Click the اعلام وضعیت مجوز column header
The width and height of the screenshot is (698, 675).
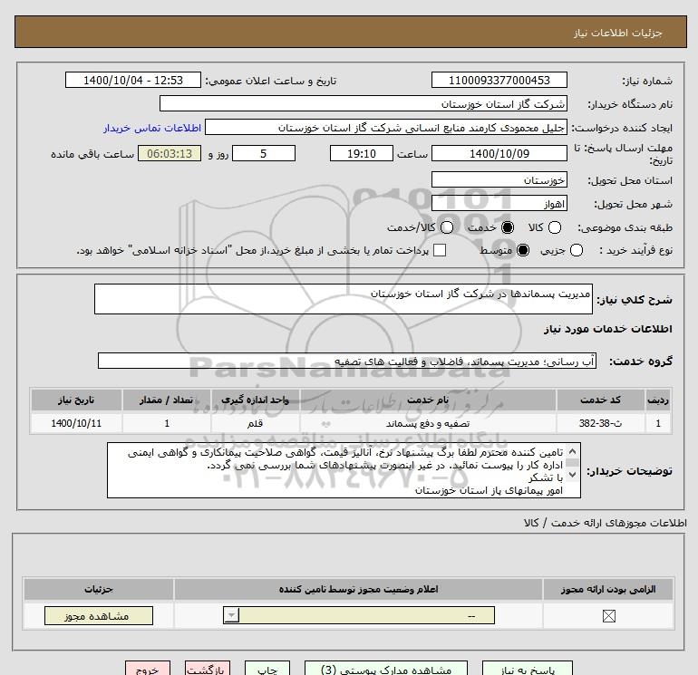tap(358, 589)
